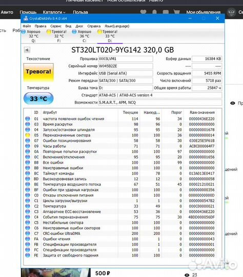Select drive F: with Тревога status
This screenshot has width=243, height=277.
tap(57, 36)
